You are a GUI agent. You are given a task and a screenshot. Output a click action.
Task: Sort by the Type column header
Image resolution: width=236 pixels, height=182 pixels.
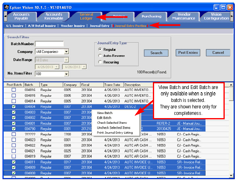[x=51, y=85]
